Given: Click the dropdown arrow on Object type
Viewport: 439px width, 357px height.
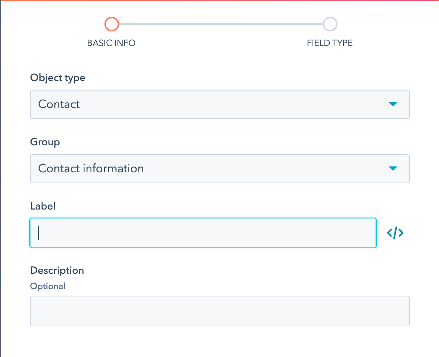Looking at the screenshot, I should [x=393, y=104].
